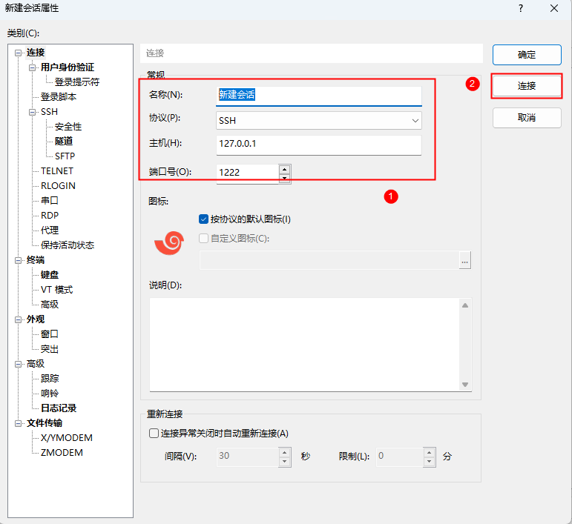
Task: Collapse the 文件传输 tree node
Action: (18, 423)
